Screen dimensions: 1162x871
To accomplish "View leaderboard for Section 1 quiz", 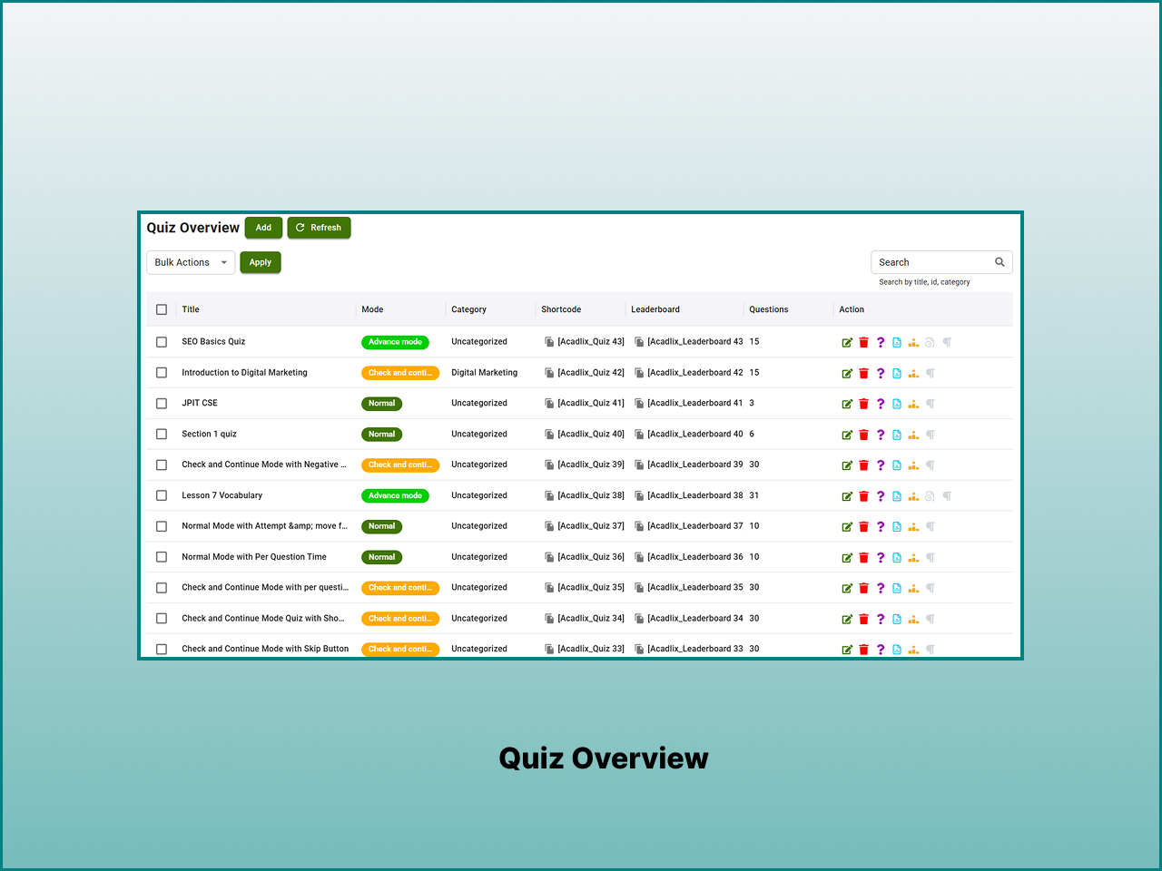I will (913, 435).
